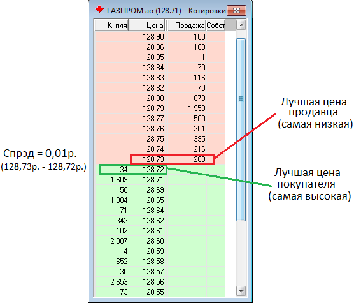Click sell volume 288

click(187, 159)
